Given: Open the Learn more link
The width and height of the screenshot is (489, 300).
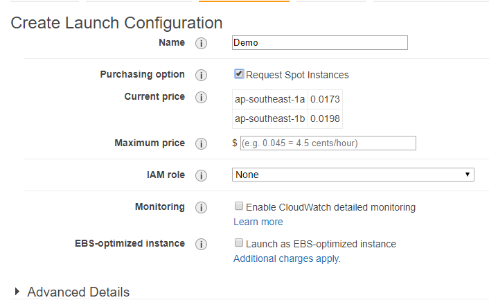Looking at the screenshot, I should pos(258,222).
